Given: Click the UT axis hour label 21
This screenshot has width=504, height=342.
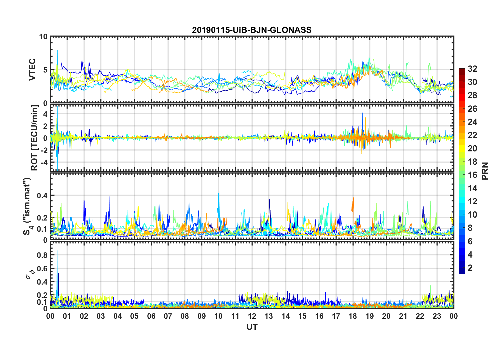Looking at the screenshot, I should pyautogui.click(x=403, y=316).
